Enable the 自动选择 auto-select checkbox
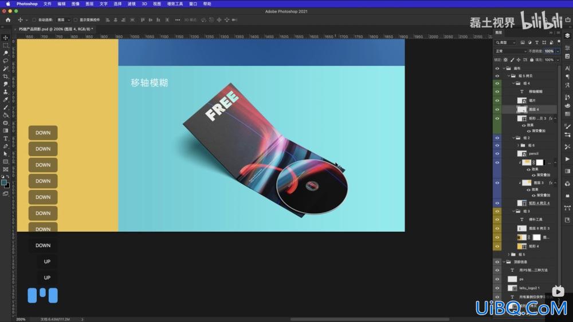Screen dimensions: 573x322 tap(34, 19)
